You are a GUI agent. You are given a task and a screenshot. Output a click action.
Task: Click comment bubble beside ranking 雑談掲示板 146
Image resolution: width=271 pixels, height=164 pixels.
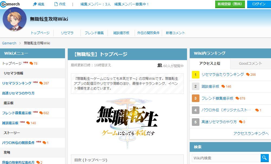[223, 86]
